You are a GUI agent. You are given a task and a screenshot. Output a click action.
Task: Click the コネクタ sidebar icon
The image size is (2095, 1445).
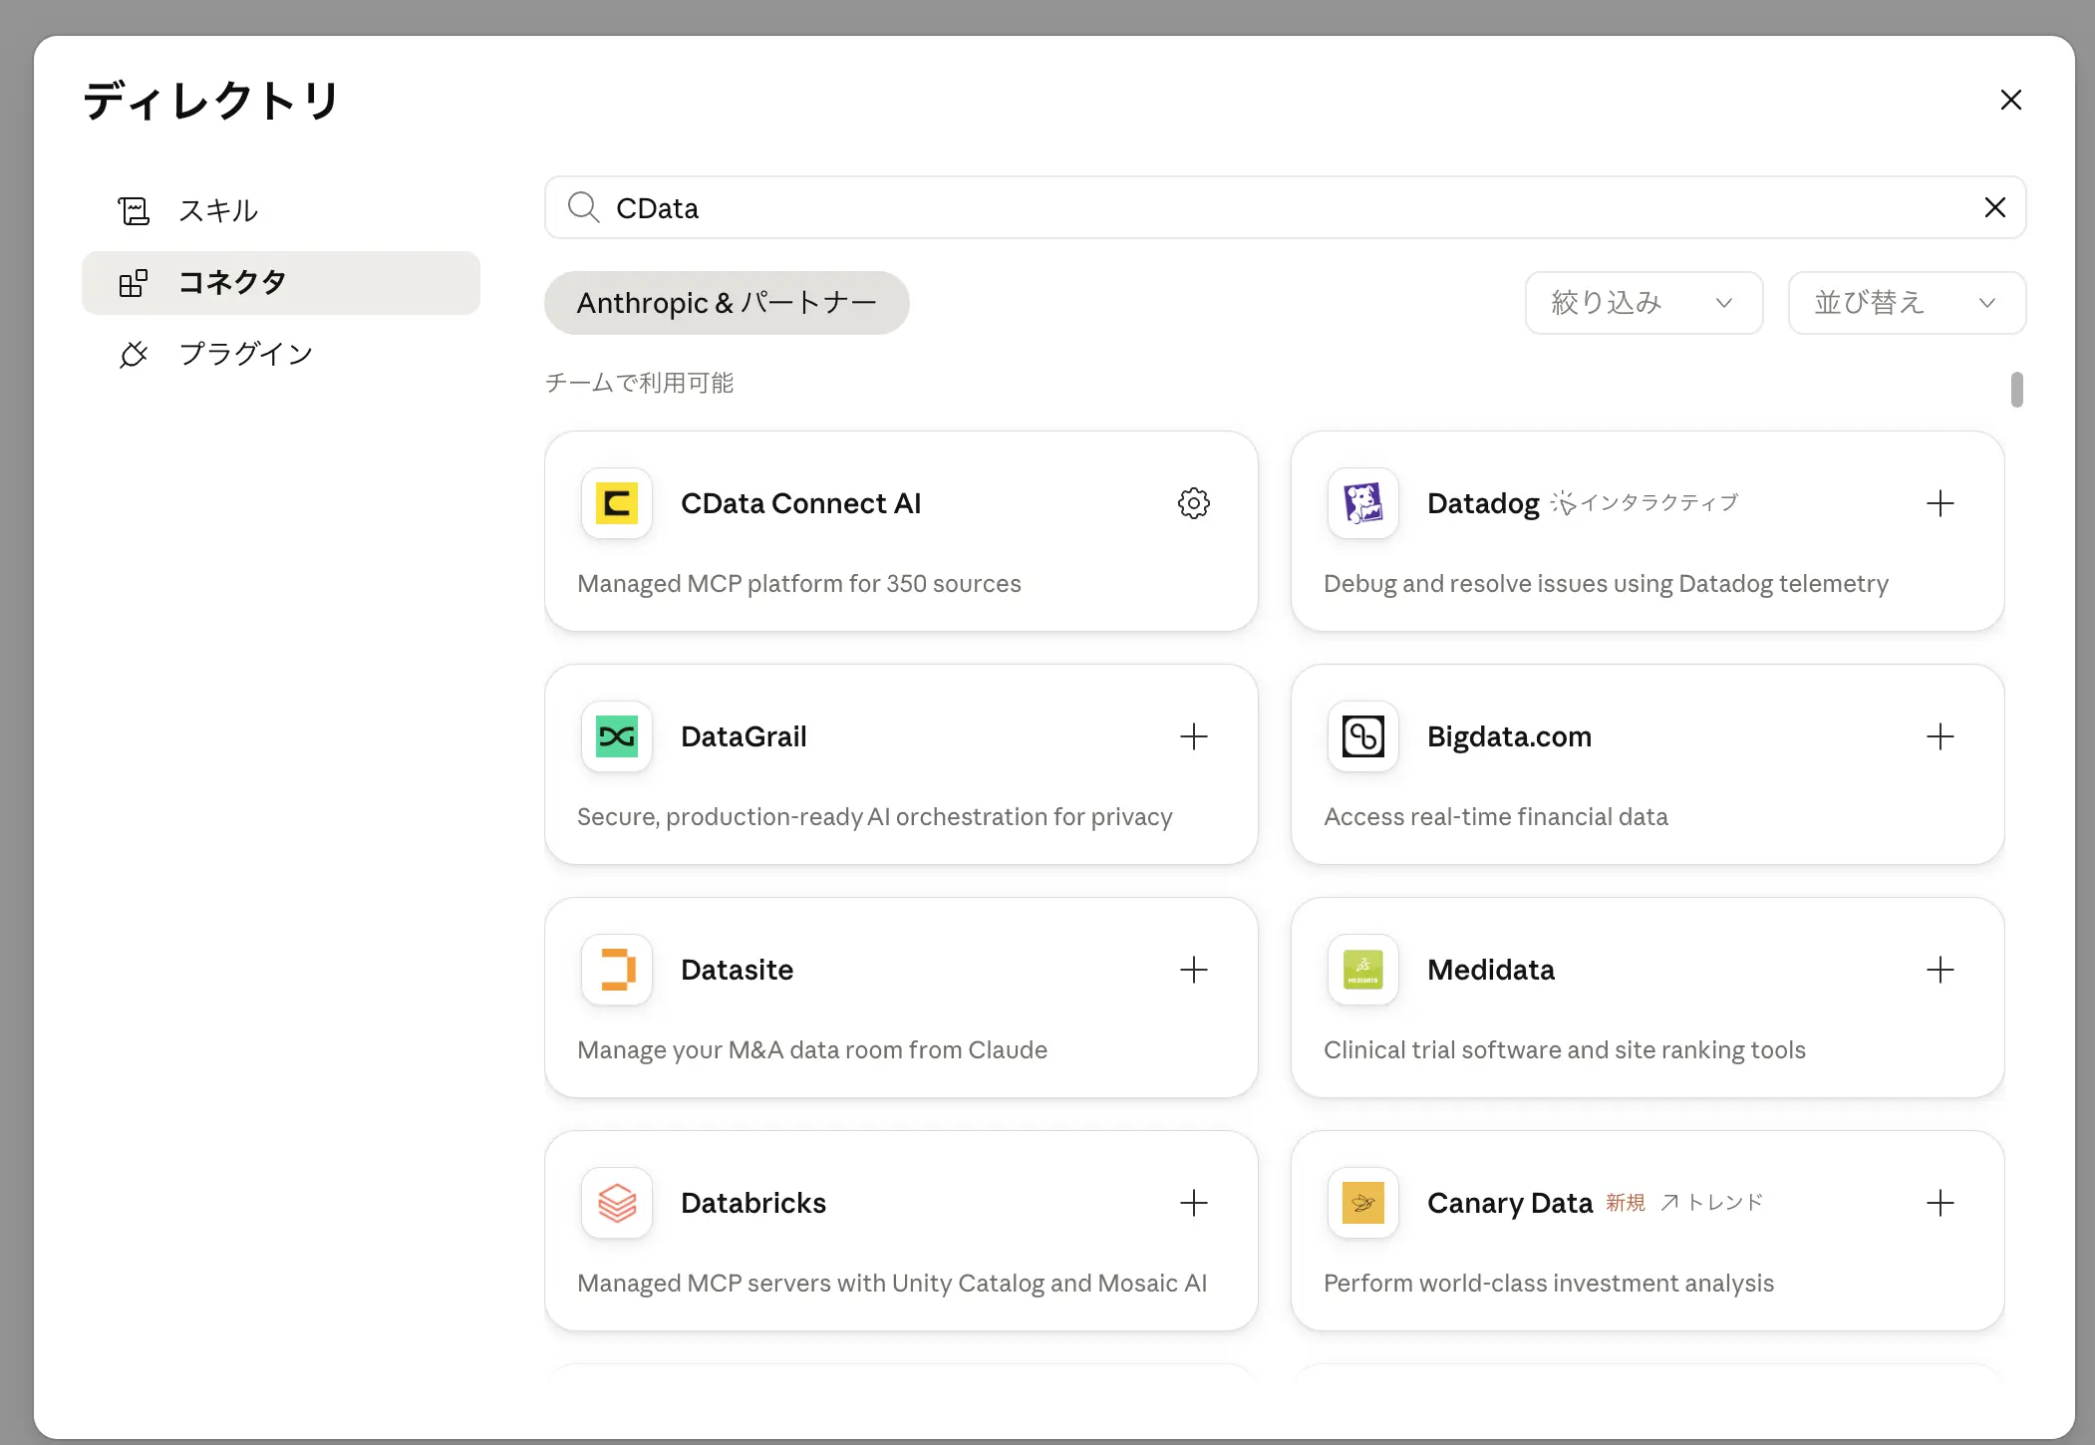click(x=134, y=283)
